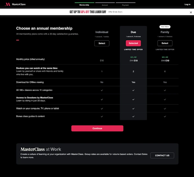Image resolution: width=194 pixels, height=177 pixels.
Task: Go to the Payment step tab
Action: (125, 5)
